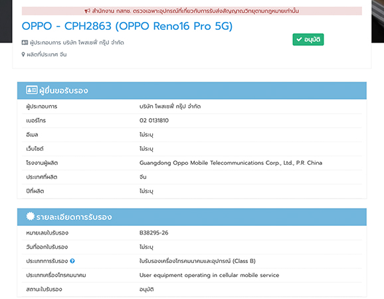Click the ปีที่ผลิต row label
This screenshot has height=299, width=384.
(35, 191)
